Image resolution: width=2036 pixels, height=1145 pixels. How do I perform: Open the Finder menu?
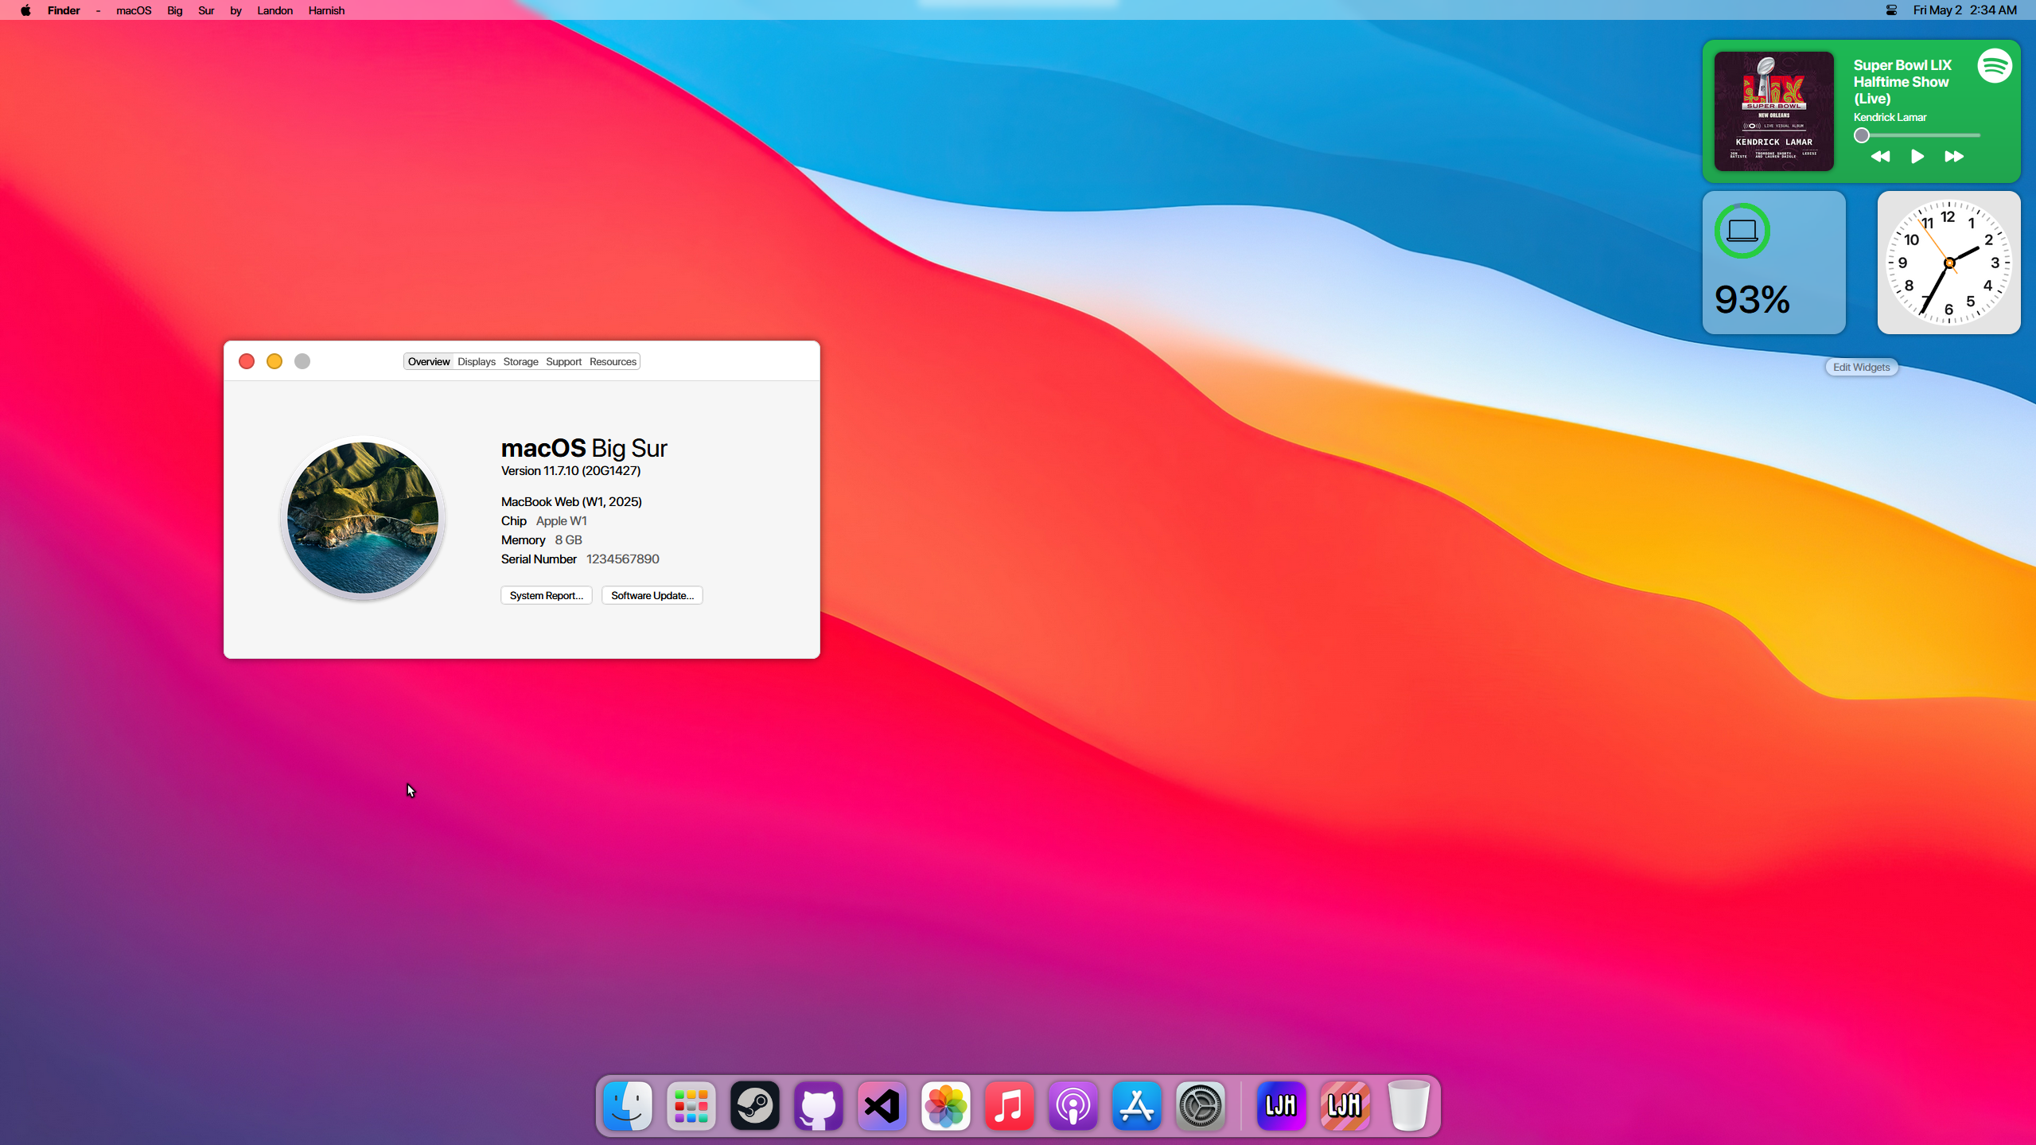64,10
